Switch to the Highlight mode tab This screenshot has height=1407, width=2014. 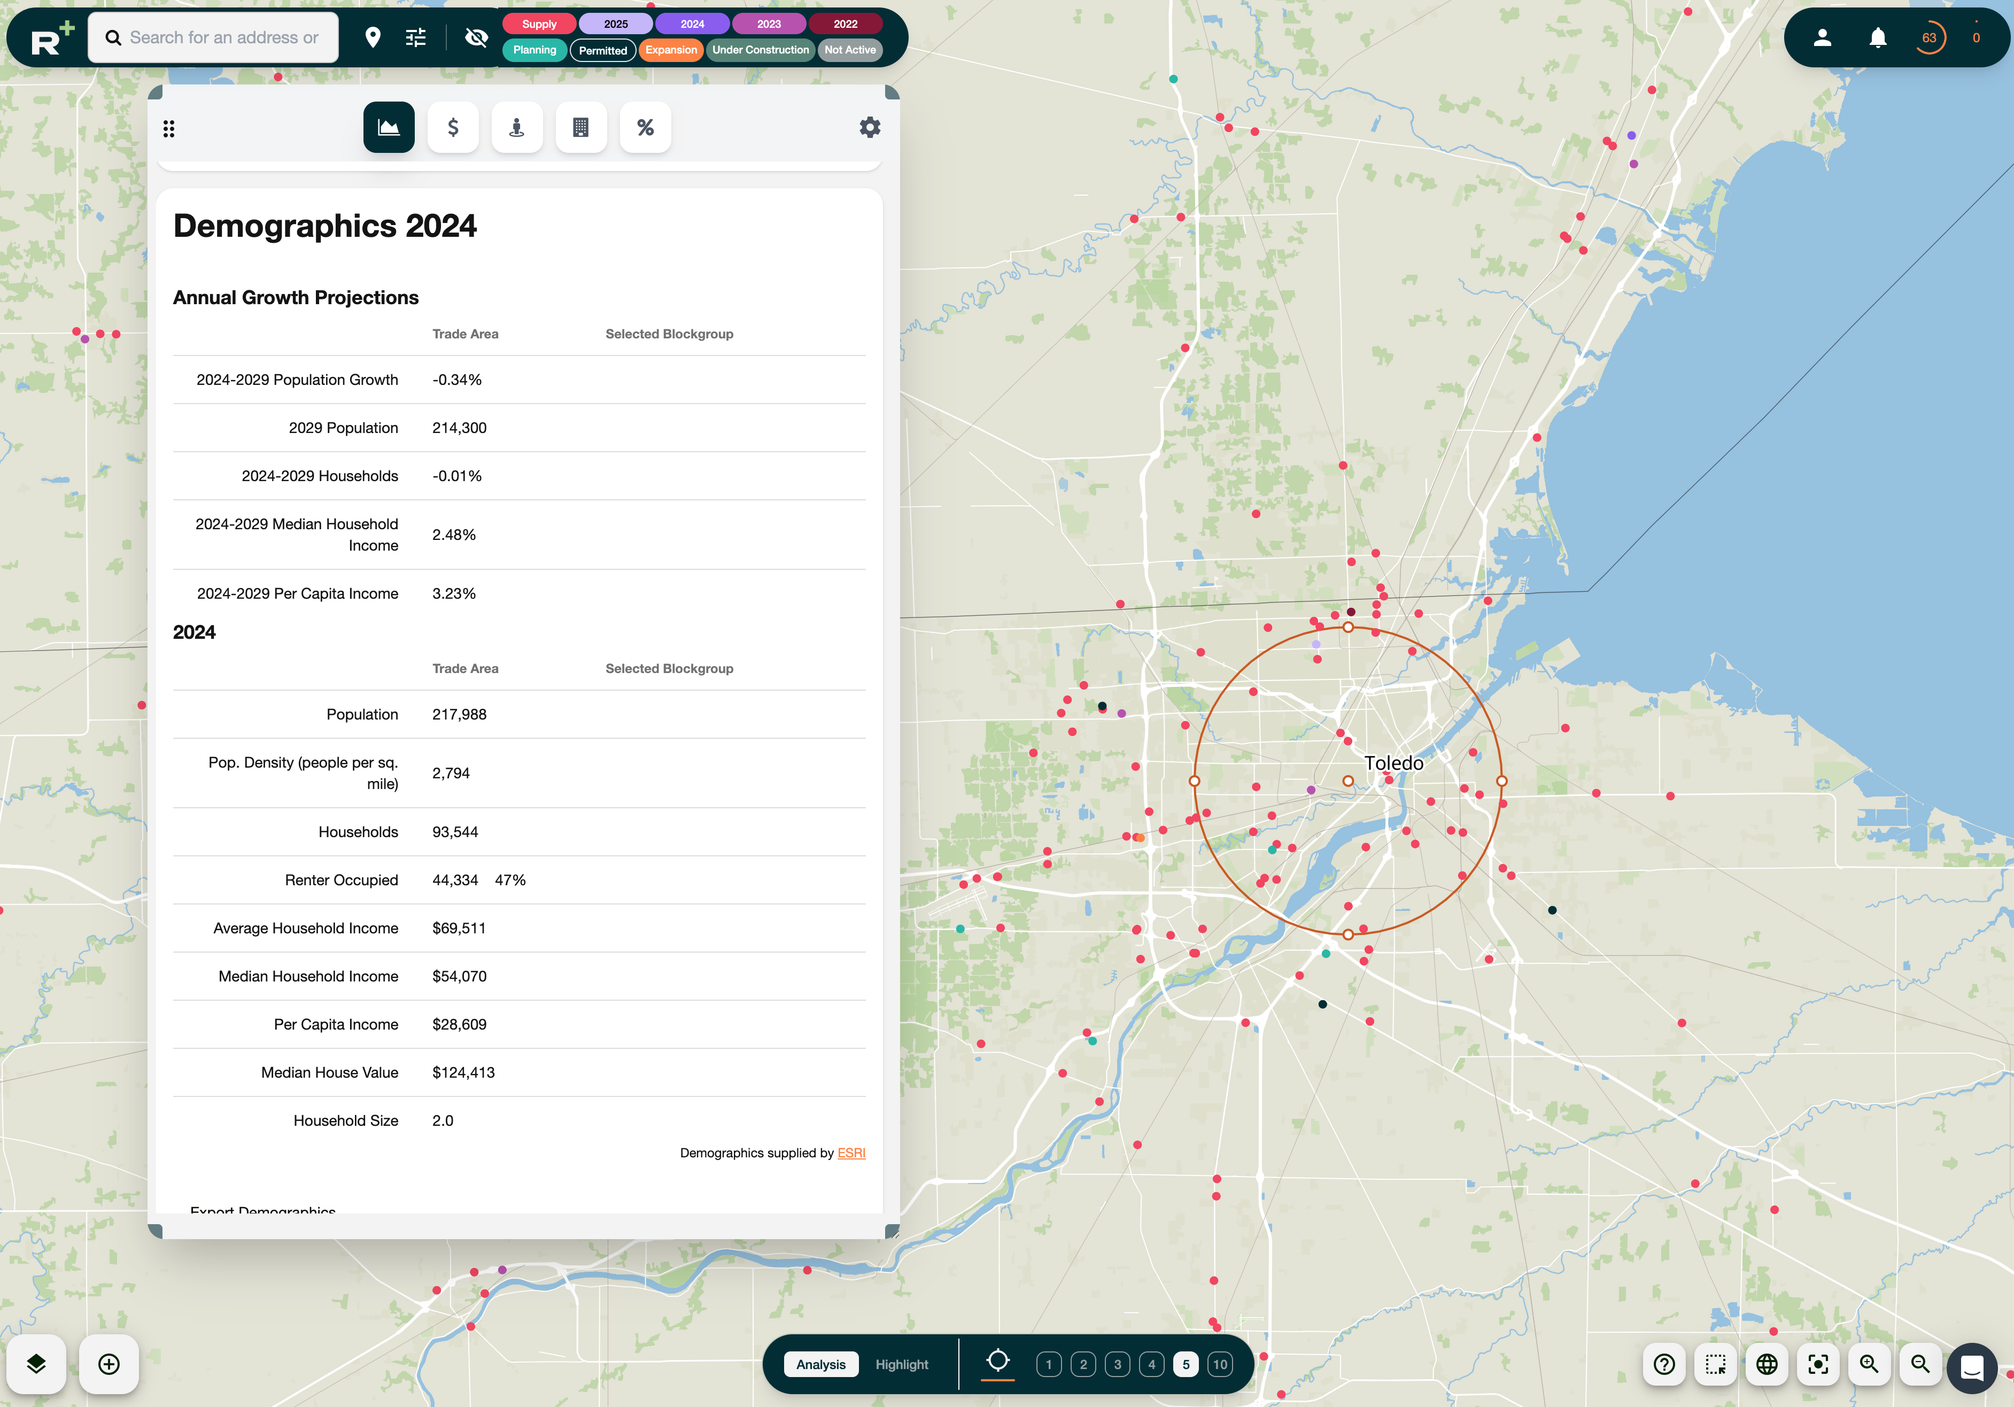click(x=901, y=1364)
